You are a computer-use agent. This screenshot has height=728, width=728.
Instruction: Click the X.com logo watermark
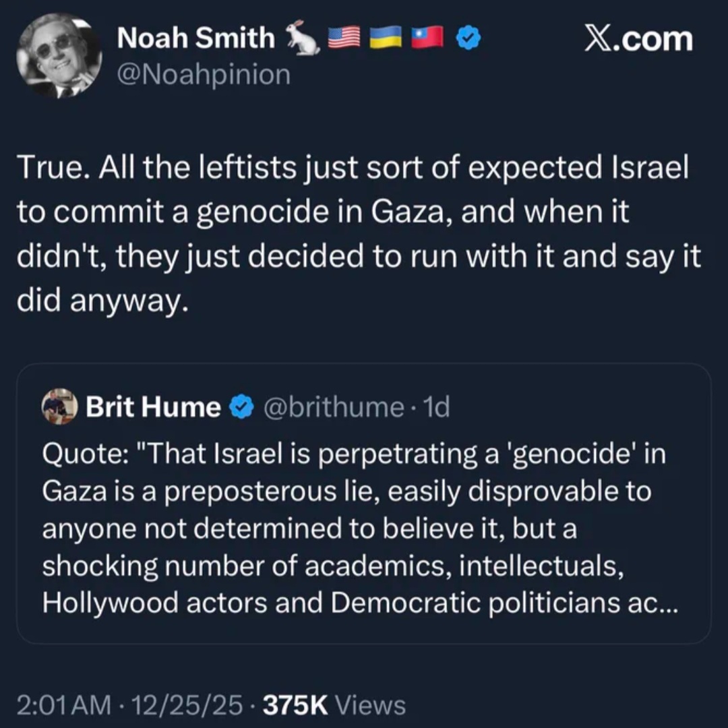(x=638, y=39)
